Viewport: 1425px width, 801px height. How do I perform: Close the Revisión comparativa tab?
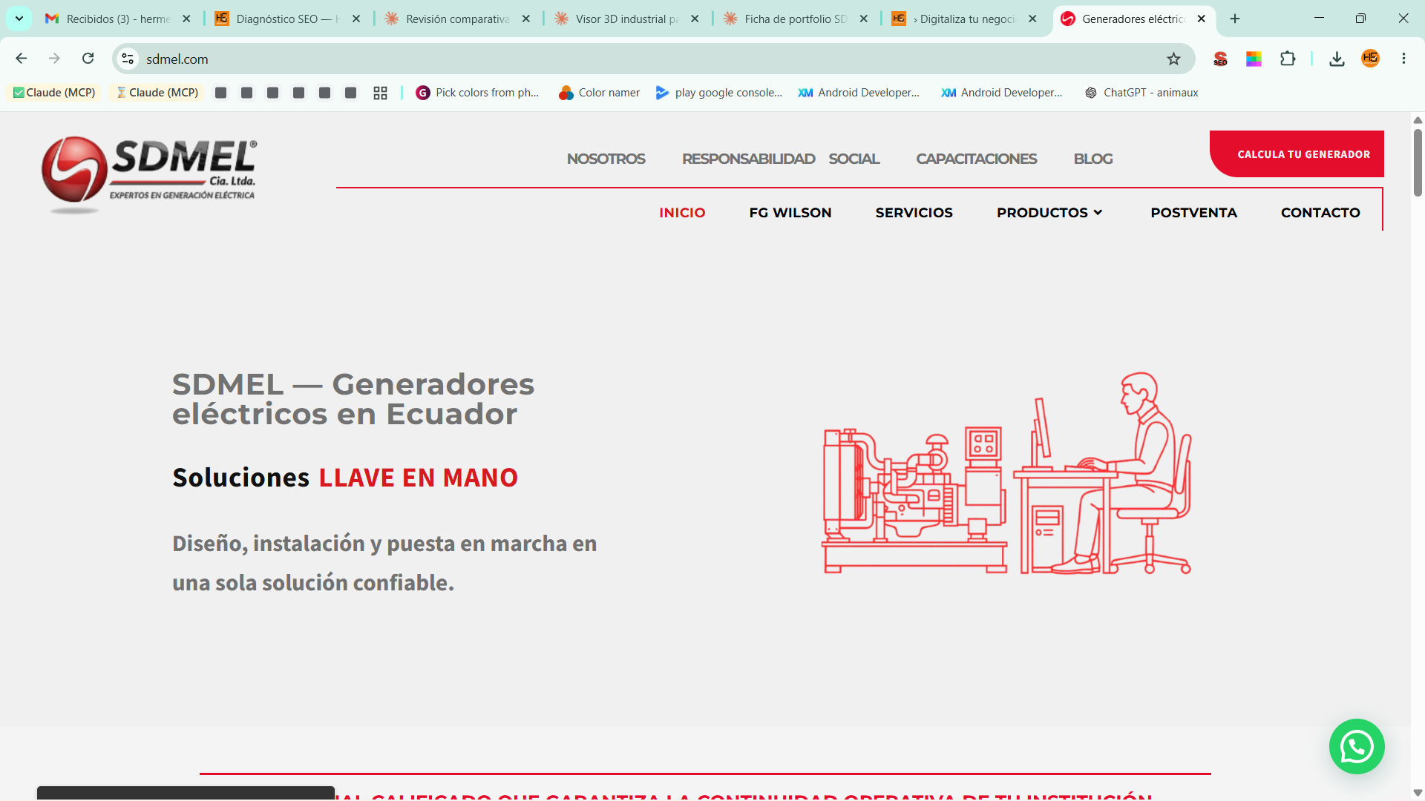[x=525, y=19]
